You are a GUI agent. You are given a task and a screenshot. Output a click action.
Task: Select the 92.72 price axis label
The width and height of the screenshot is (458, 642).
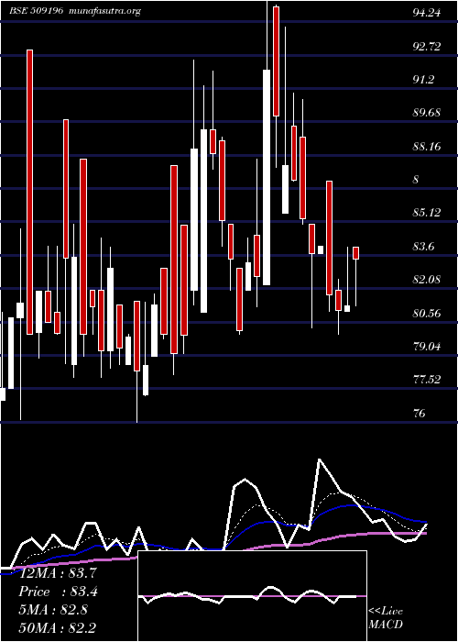click(x=427, y=46)
